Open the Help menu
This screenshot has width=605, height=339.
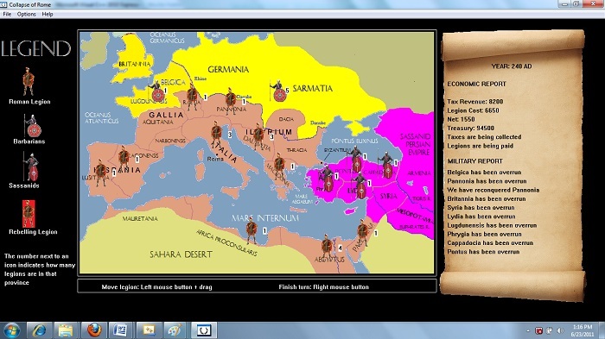[x=47, y=15]
